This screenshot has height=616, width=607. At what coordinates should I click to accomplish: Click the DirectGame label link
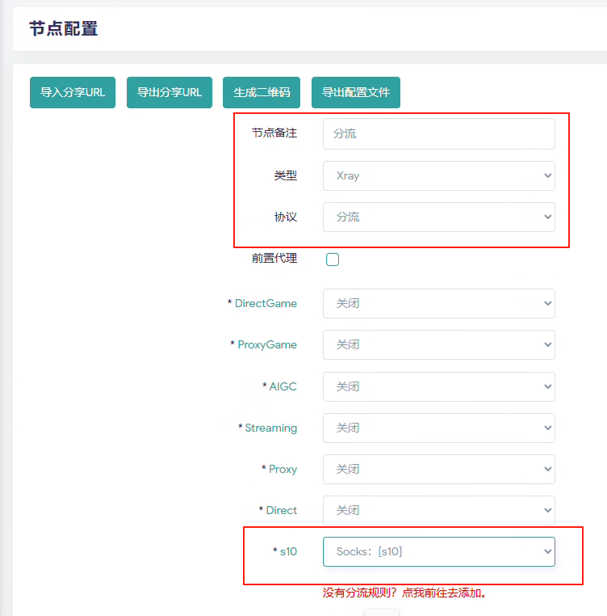266,304
